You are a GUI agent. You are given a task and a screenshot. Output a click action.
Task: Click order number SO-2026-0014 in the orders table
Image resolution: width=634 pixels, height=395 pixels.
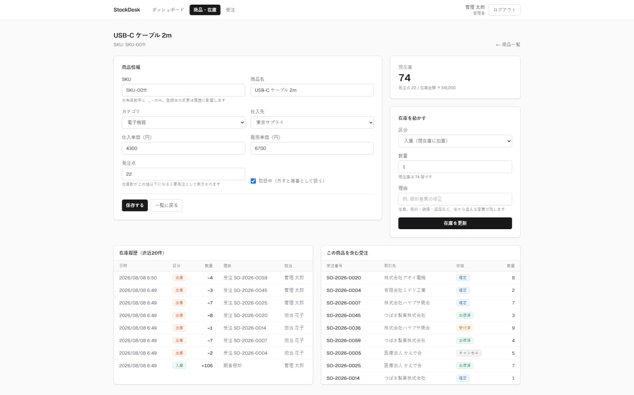[x=344, y=378]
